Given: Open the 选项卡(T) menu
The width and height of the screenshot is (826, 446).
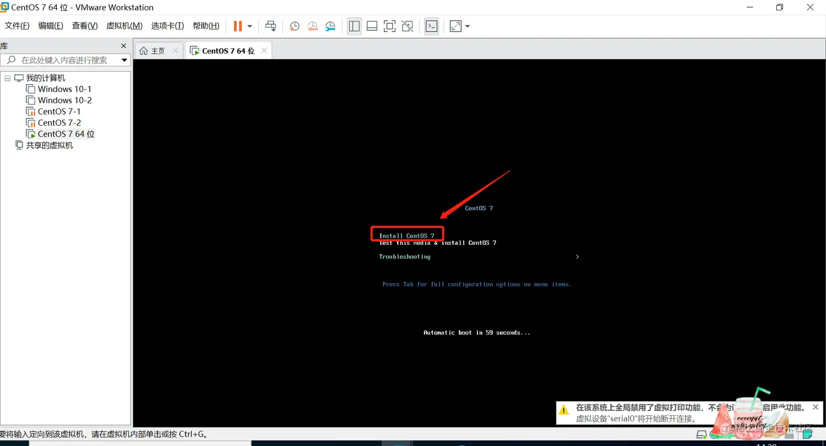Looking at the screenshot, I should (x=167, y=26).
